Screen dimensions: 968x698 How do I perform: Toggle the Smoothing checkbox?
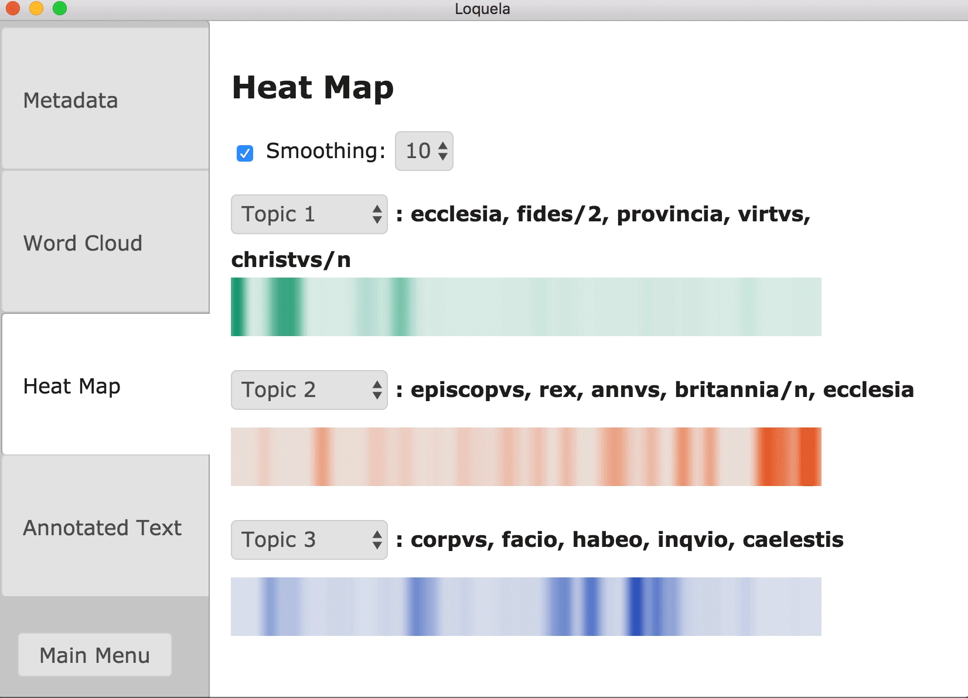[245, 153]
